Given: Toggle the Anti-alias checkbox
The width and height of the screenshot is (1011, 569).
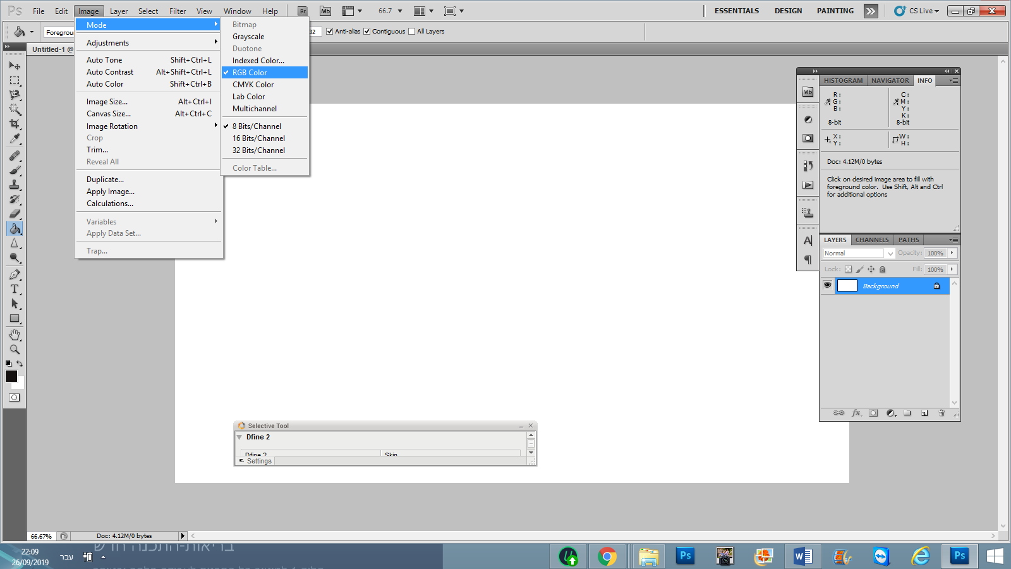Looking at the screenshot, I should pyautogui.click(x=329, y=32).
